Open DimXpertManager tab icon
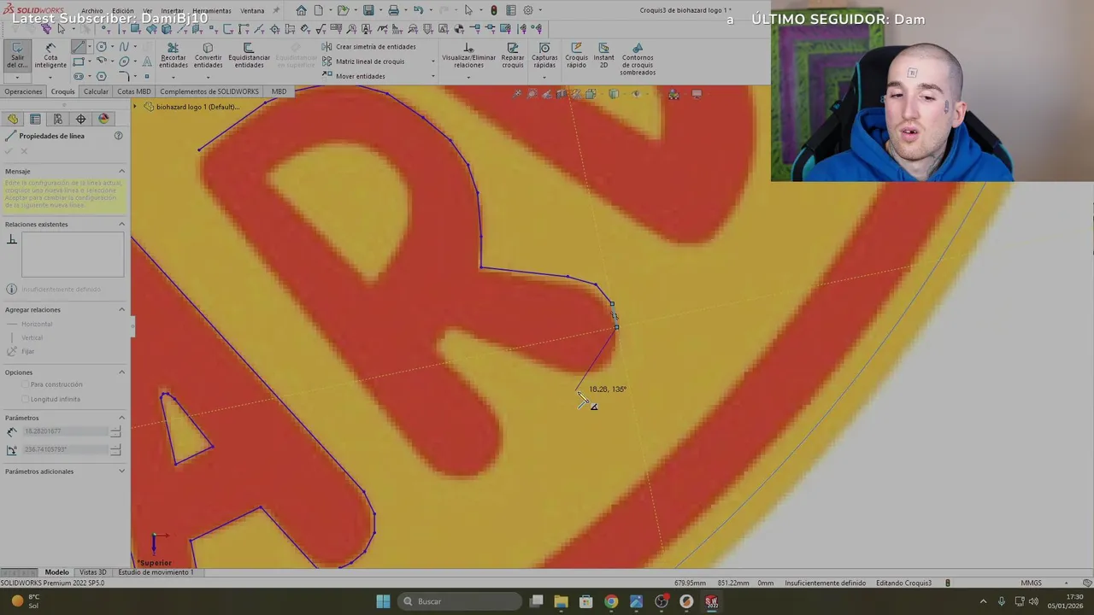 pyautogui.click(x=80, y=119)
